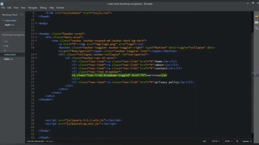
Task: Click the text privacy policy on line 27
Action: pyautogui.click(x=167, y=82)
